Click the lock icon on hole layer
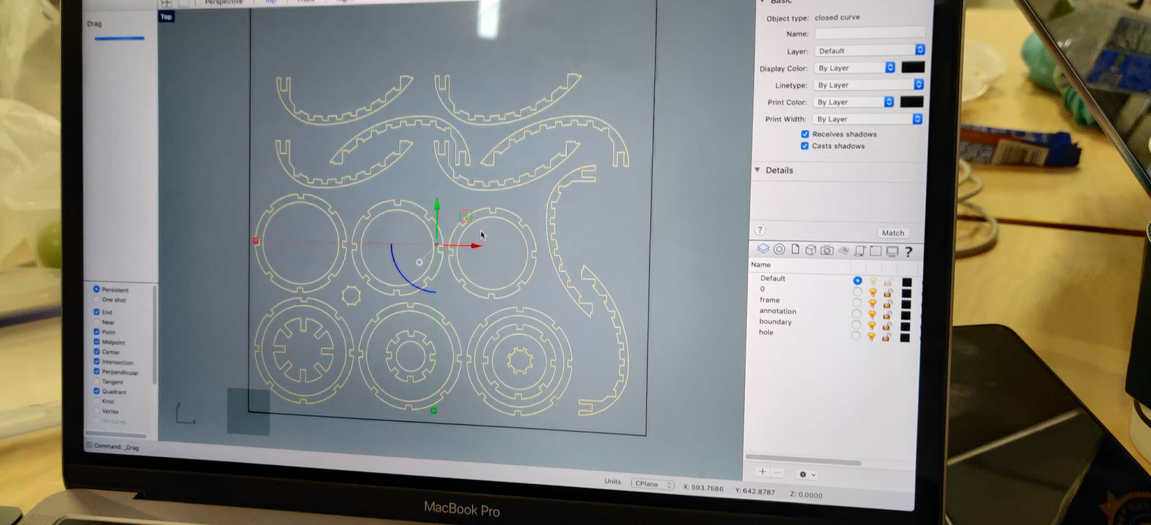 point(887,337)
